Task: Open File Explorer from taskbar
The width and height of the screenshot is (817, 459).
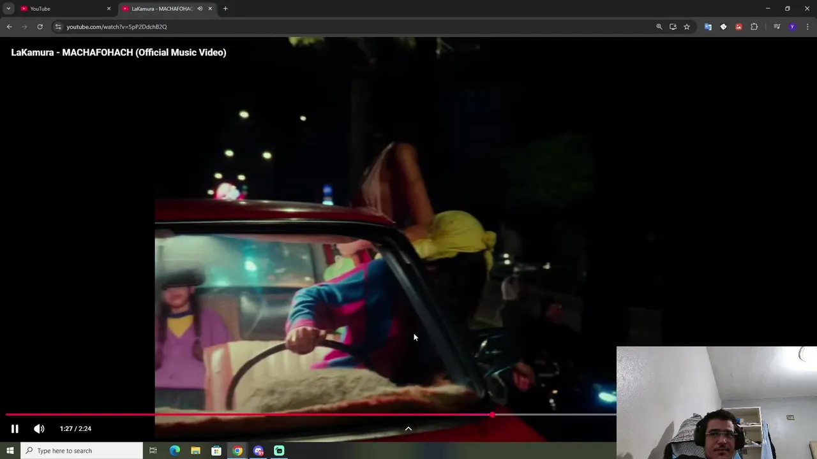Action: point(195,451)
